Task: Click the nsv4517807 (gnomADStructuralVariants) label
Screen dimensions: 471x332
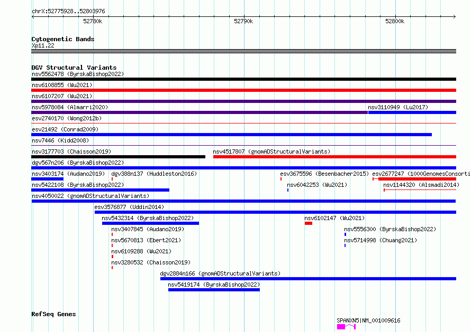Action: (x=271, y=151)
